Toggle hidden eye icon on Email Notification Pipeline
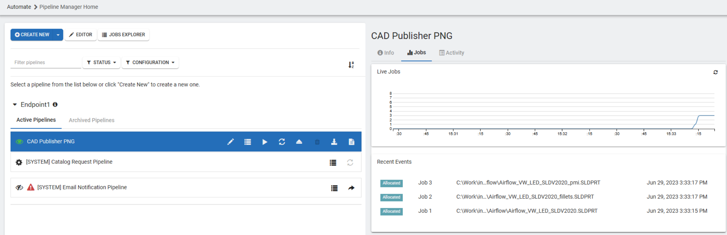This screenshot has height=235, width=727. tap(19, 188)
